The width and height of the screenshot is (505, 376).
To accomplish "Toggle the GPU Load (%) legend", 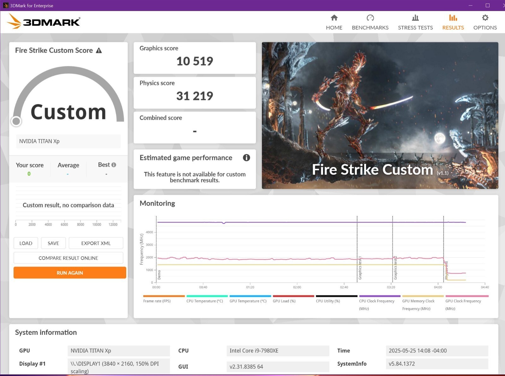I will pos(293,299).
